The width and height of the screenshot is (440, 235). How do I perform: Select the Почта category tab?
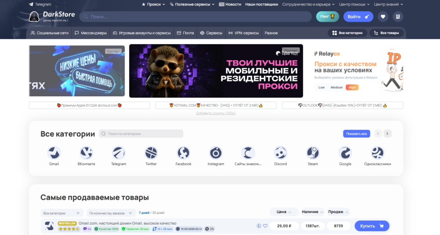pyautogui.click(x=185, y=33)
